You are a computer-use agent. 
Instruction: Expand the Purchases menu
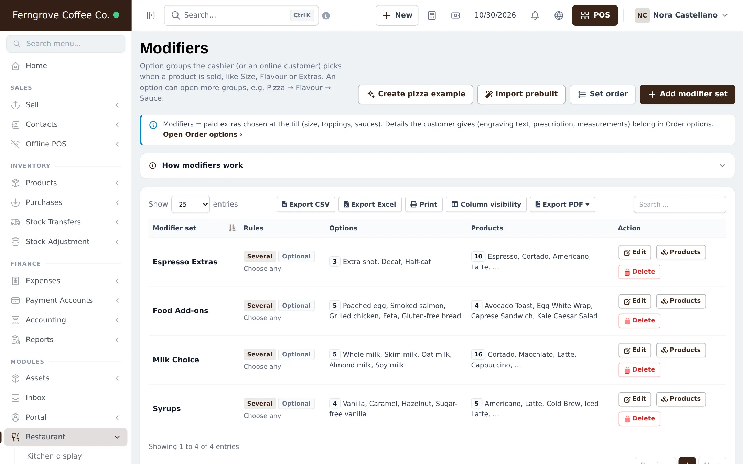tap(65, 202)
